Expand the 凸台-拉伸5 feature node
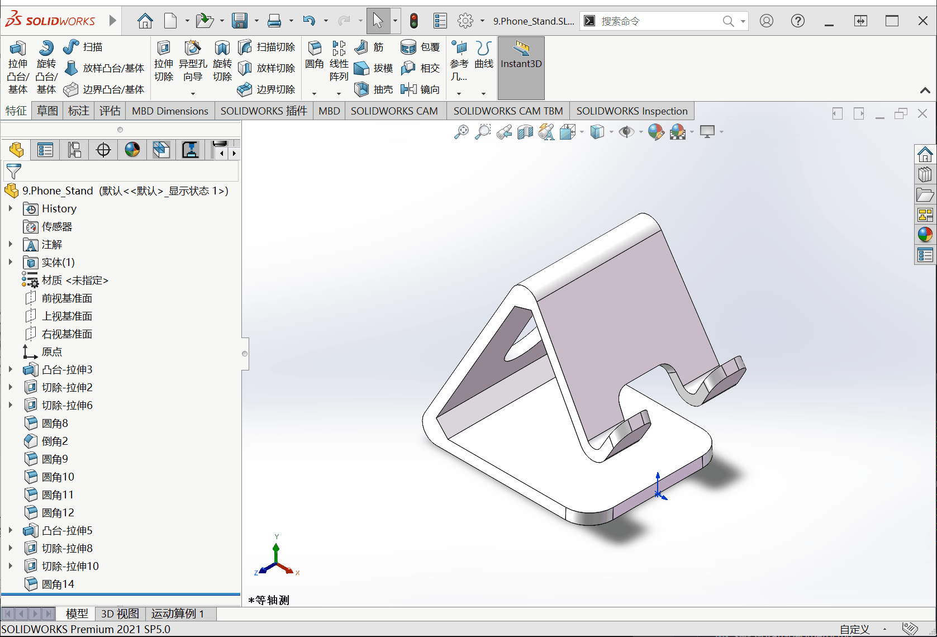Viewport: 937px width, 637px height. click(11, 530)
